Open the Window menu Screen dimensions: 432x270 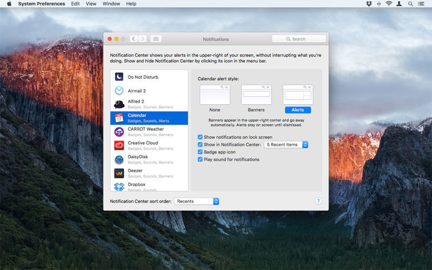click(111, 4)
